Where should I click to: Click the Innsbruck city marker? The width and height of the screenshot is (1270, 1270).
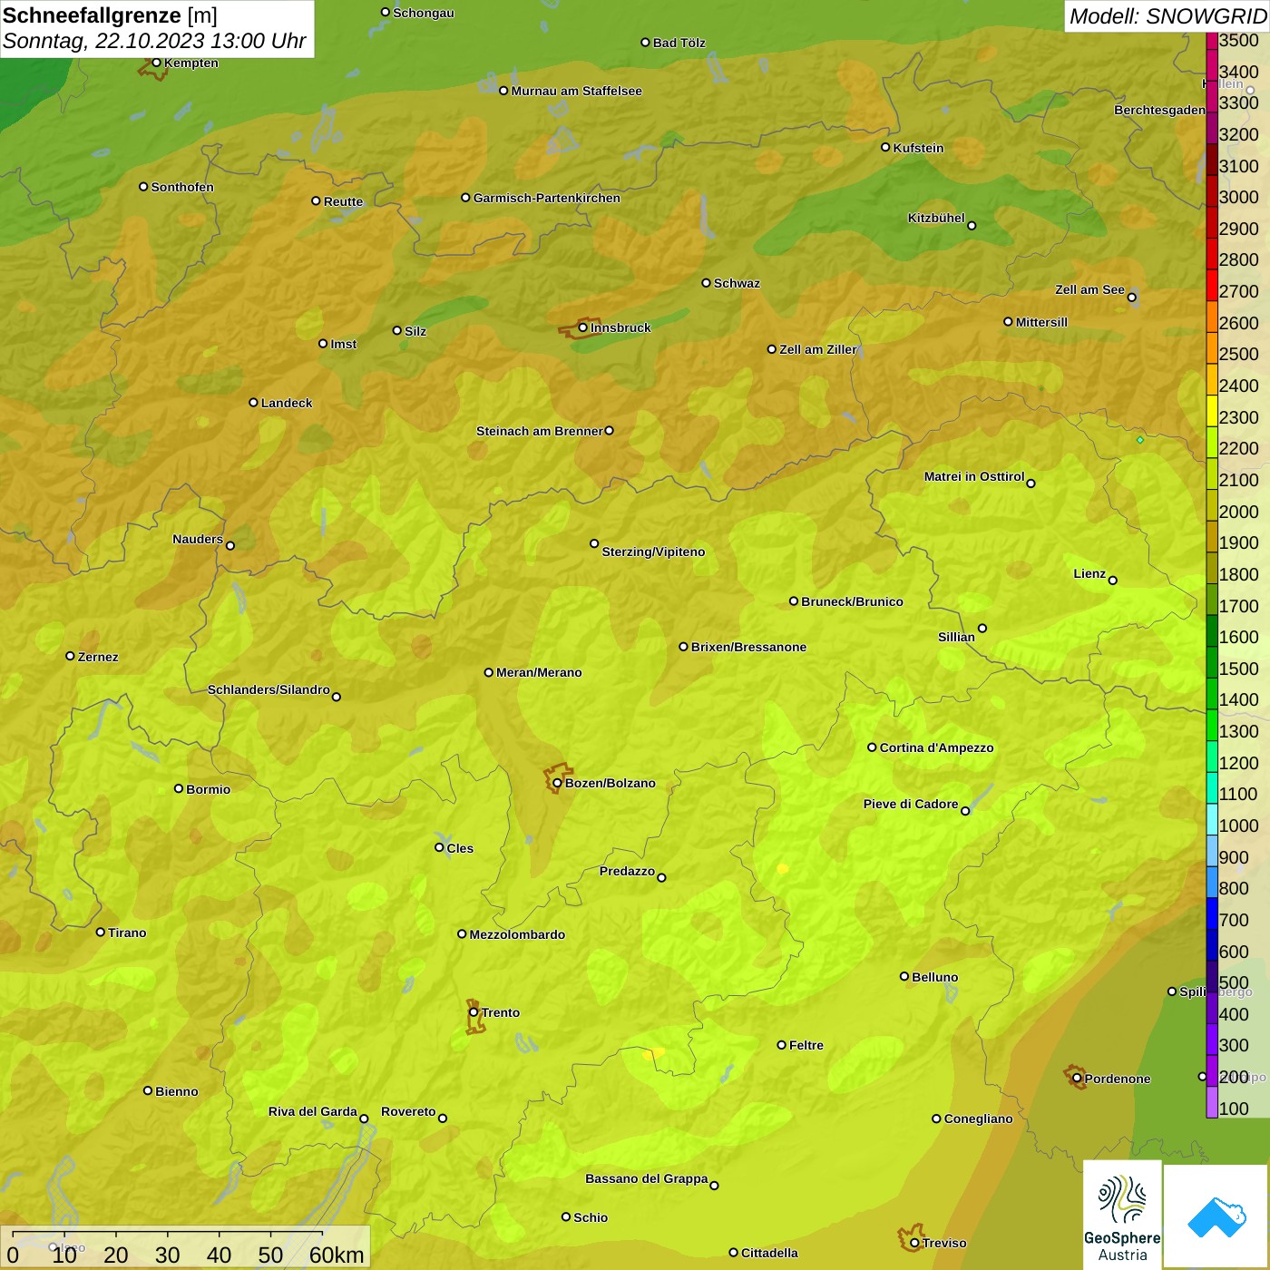pos(583,327)
